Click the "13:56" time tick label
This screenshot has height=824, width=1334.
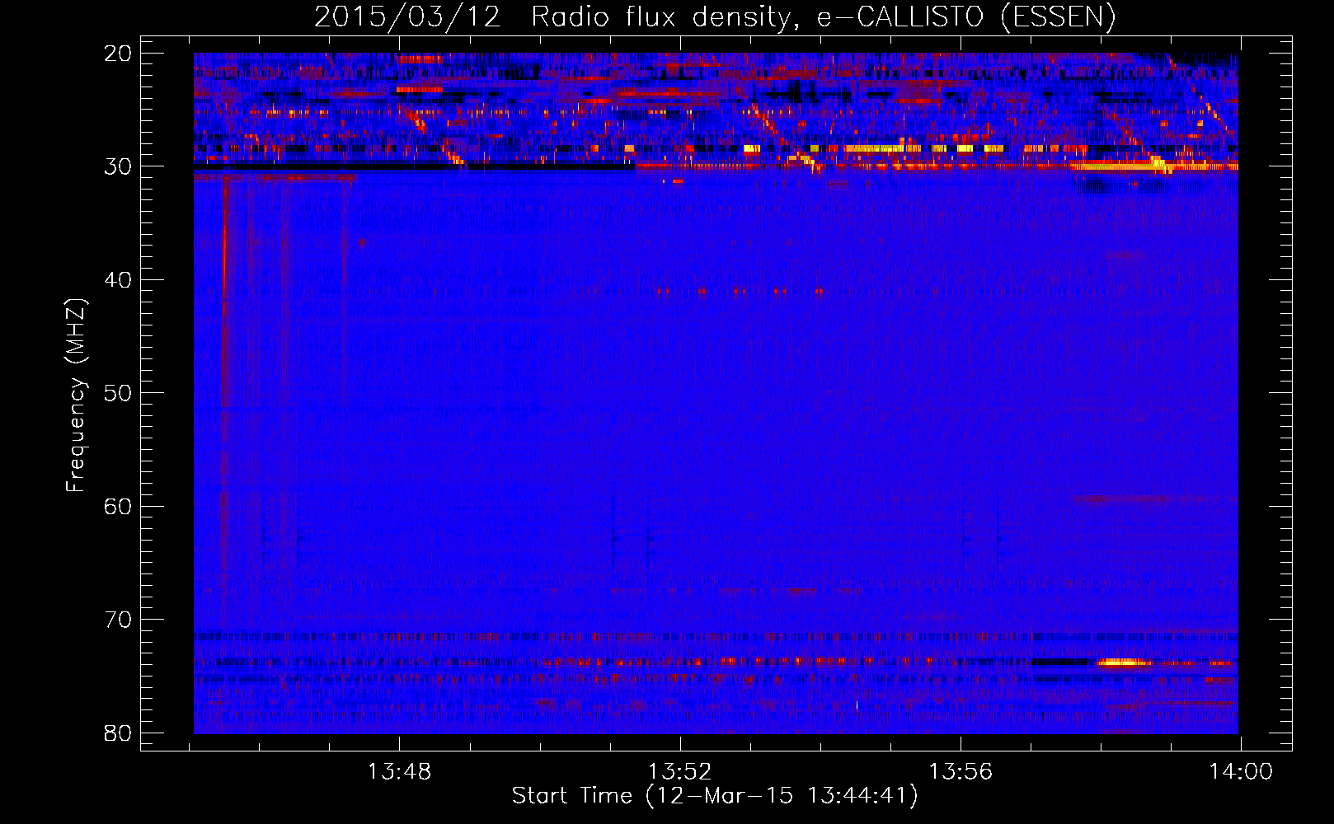tap(961, 772)
